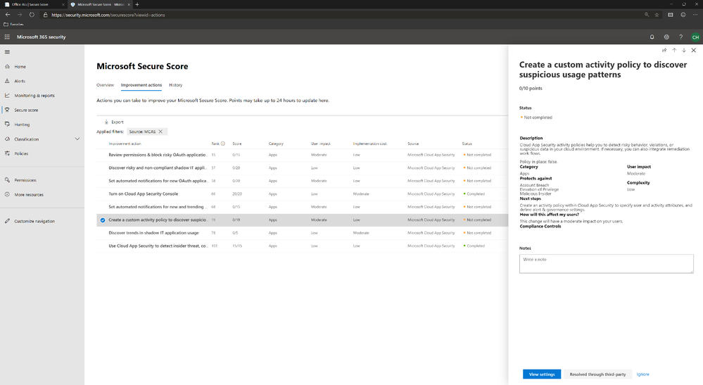Remove the Source: MCAS filter
This screenshot has width=703, height=385.
point(160,132)
